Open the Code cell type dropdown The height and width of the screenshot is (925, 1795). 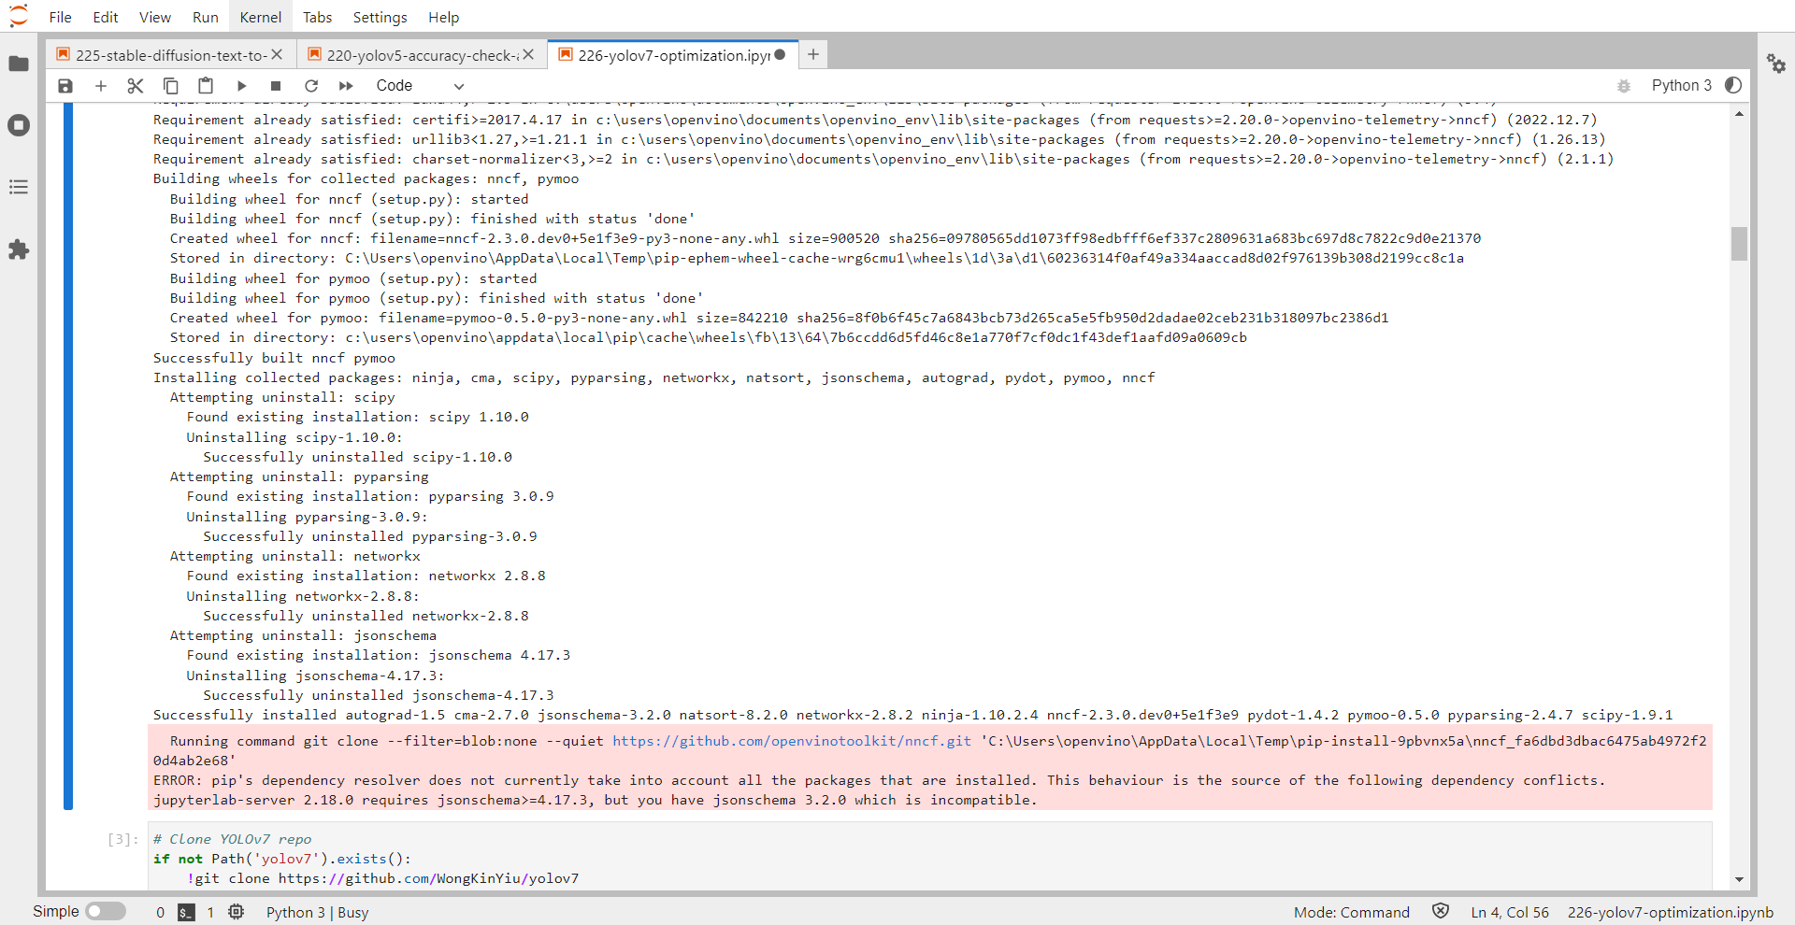419,85
